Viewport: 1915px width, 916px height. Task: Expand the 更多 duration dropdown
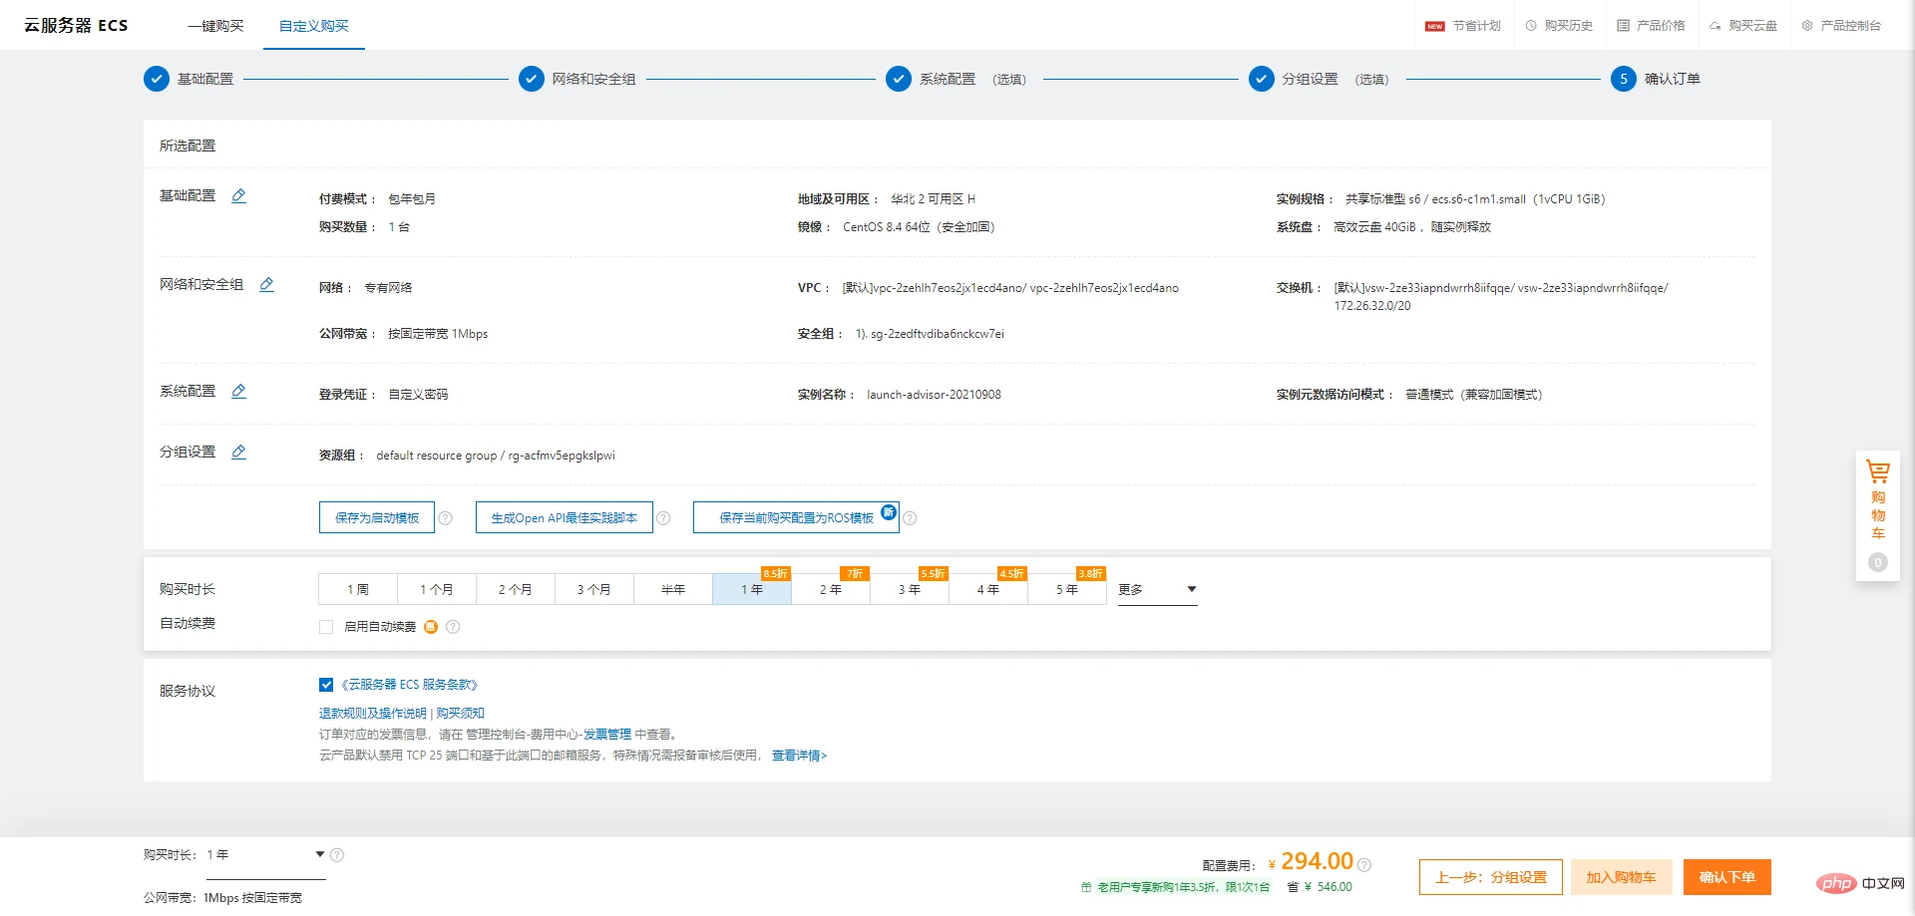[x=1157, y=589]
